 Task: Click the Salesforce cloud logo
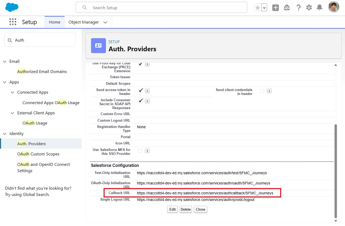(x=12, y=7)
